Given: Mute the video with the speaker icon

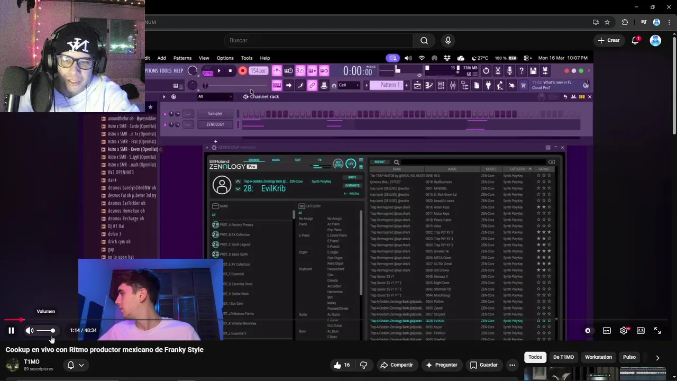Looking at the screenshot, I should (x=30, y=331).
